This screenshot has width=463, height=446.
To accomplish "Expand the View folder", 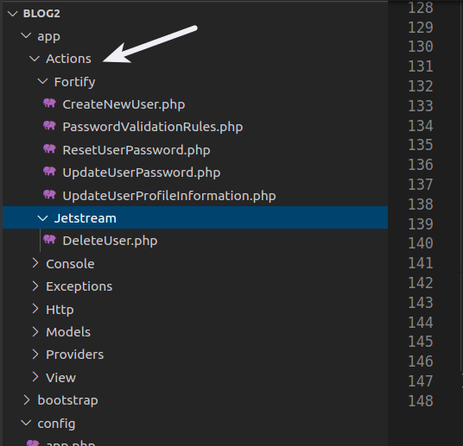I will (35, 377).
